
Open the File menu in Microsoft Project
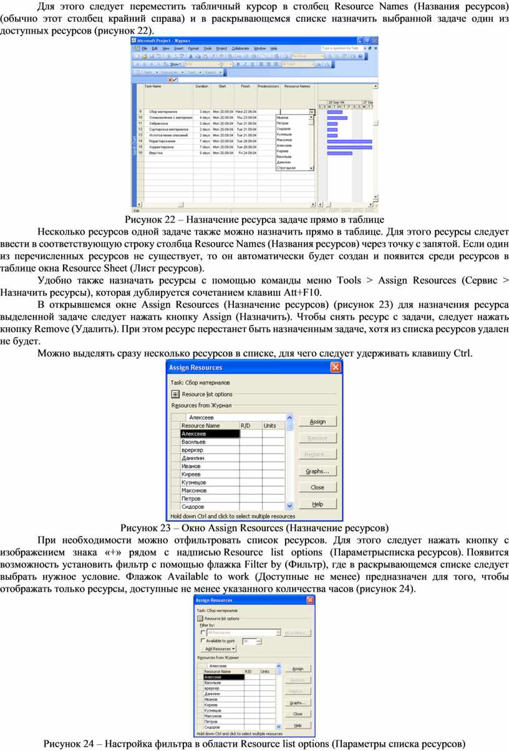(144, 49)
